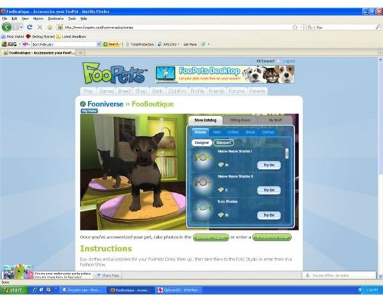The width and height of the screenshot is (383, 297).
Task: Switch to the My Stuff tab
Action: (x=275, y=120)
